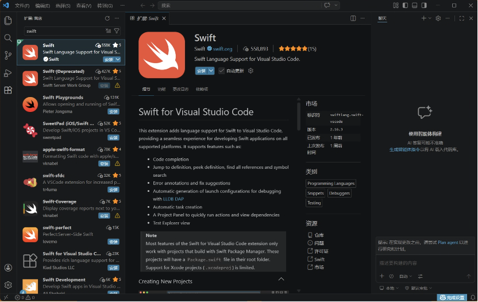The height and width of the screenshot is (302, 478).
Task: Toggle the primary side bar
Action: tap(405, 5)
